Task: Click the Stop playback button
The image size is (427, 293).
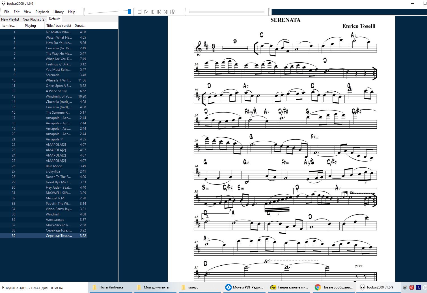Action: click(140, 12)
